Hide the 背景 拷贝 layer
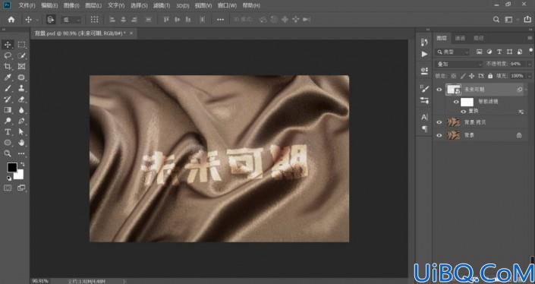Screen dimensions: 535x284 pos(439,122)
